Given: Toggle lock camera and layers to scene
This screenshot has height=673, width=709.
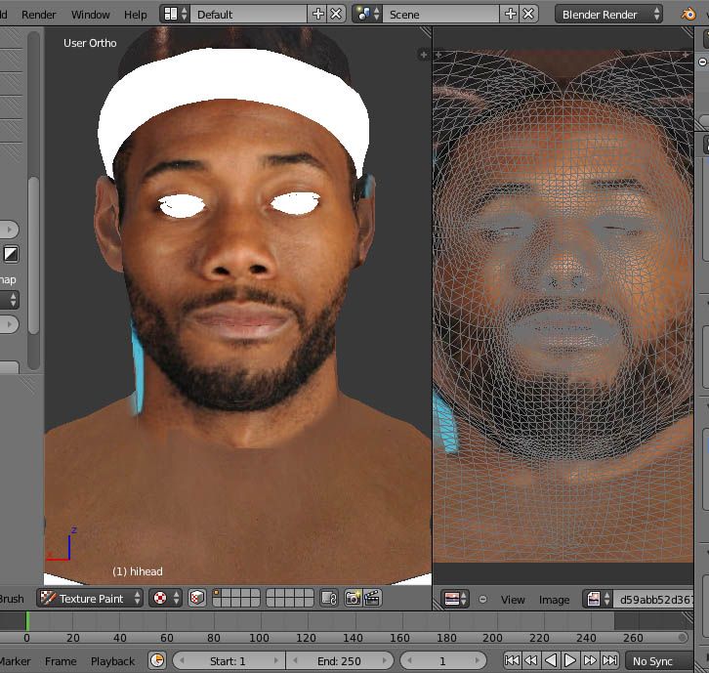Looking at the screenshot, I should (x=329, y=598).
